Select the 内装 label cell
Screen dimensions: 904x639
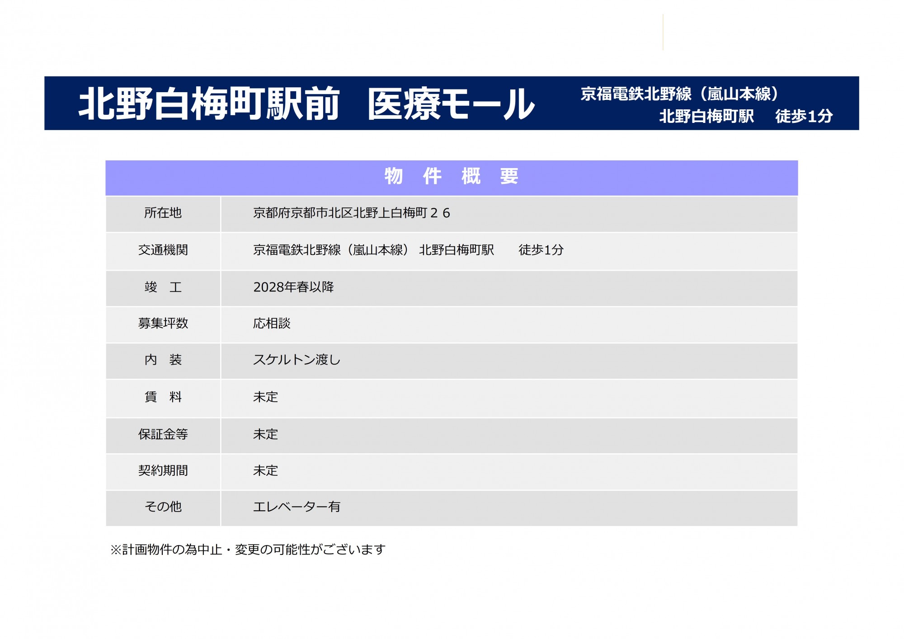point(163,360)
